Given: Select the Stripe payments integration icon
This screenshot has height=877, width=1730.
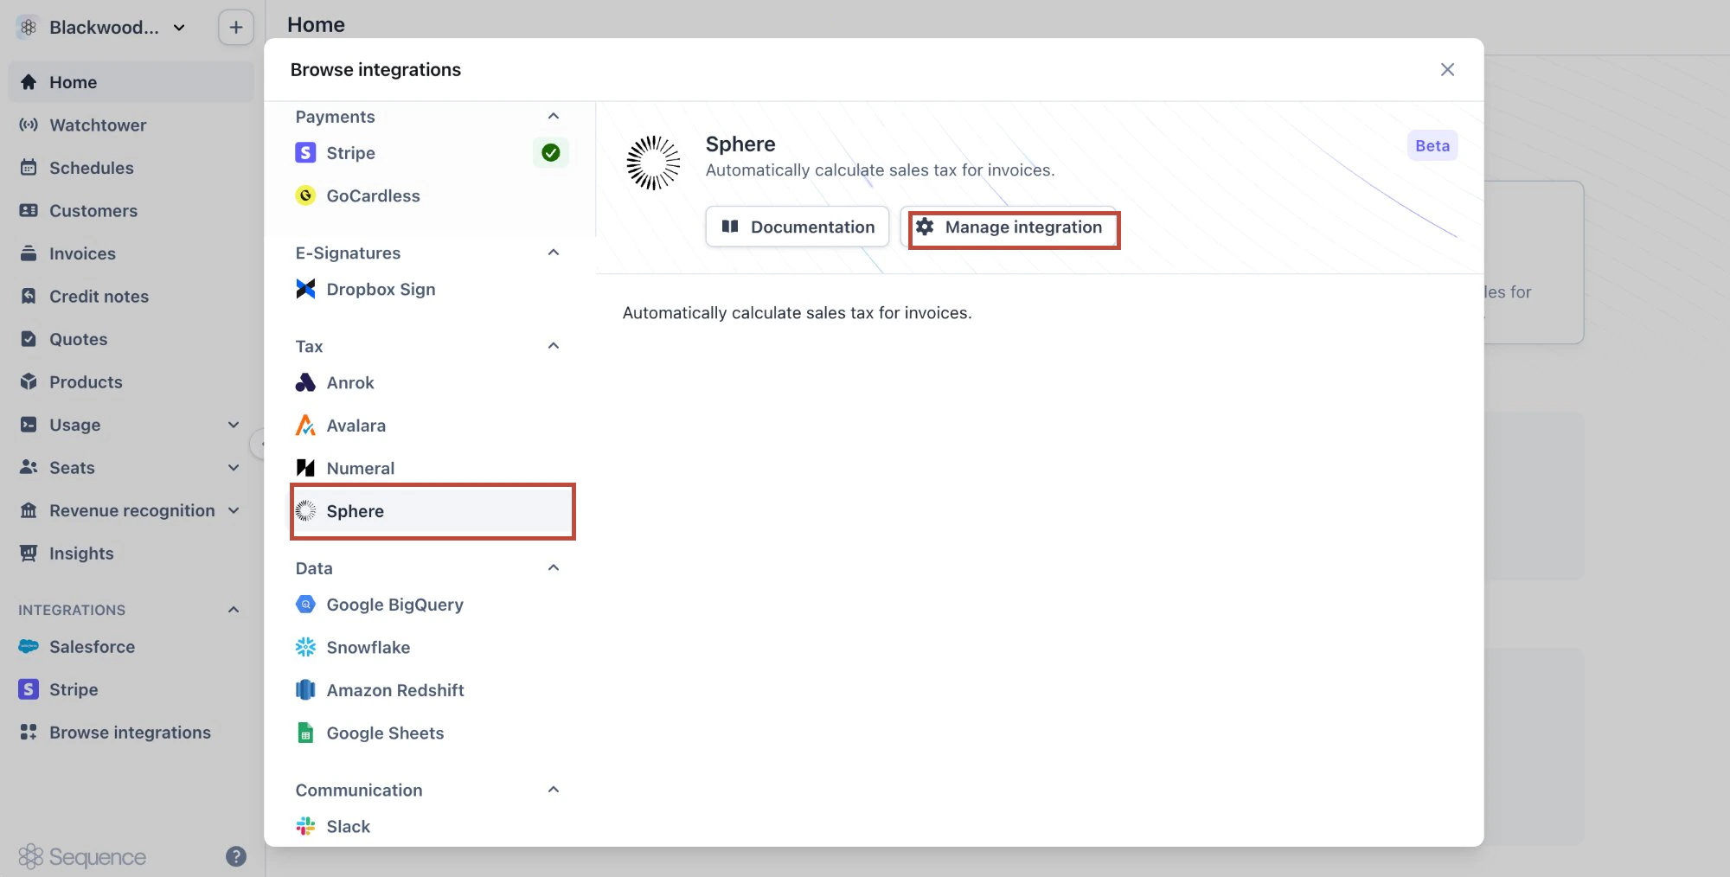Looking at the screenshot, I should click(x=306, y=152).
